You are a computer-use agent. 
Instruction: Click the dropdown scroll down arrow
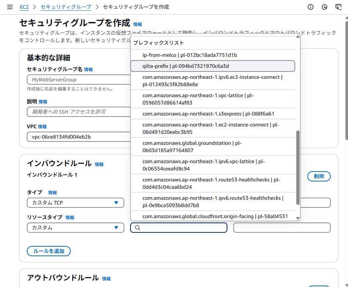(x=298, y=218)
